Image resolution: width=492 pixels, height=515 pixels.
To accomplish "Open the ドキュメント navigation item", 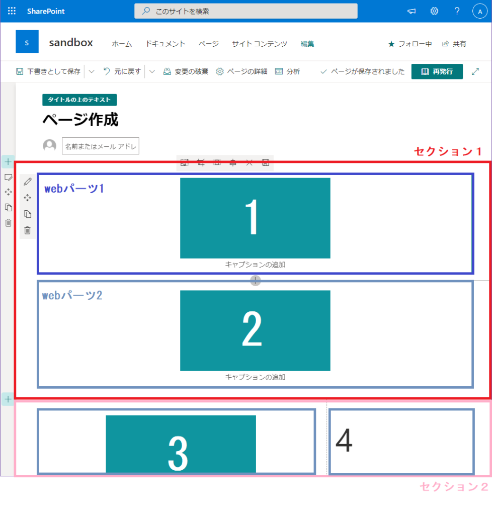I will (166, 44).
